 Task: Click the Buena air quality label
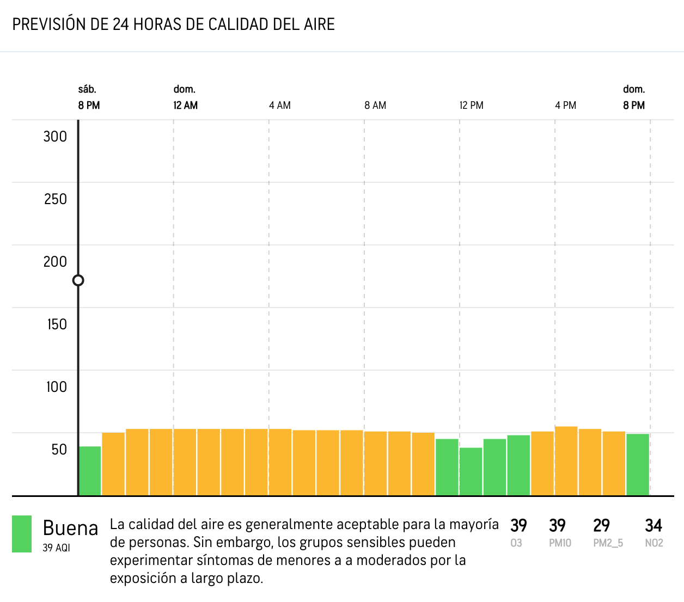pyautogui.click(x=70, y=528)
